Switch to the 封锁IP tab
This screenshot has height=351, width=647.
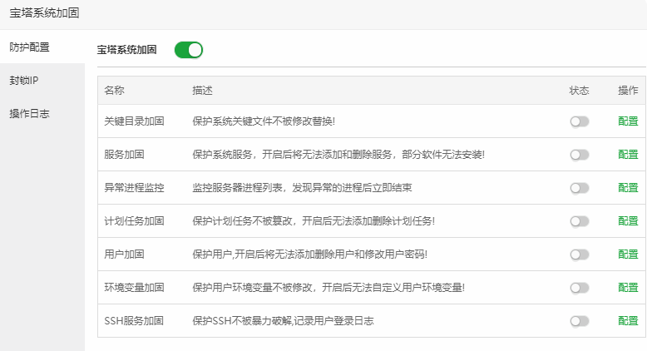tap(42, 81)
